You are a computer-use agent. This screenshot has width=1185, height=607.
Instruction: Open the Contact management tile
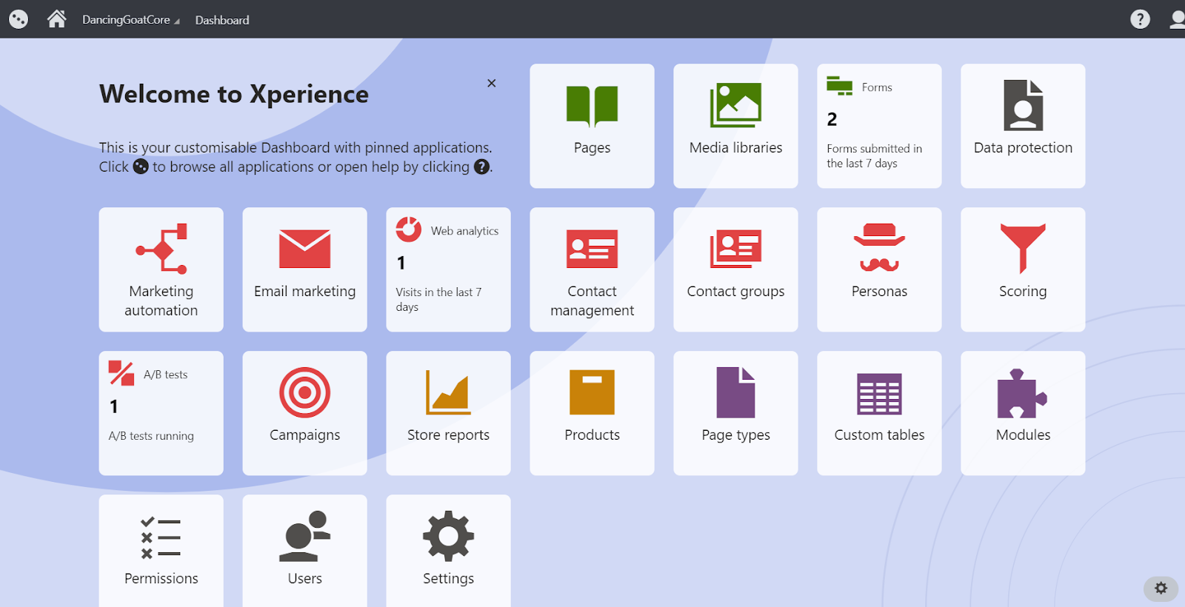click(592, 269)
